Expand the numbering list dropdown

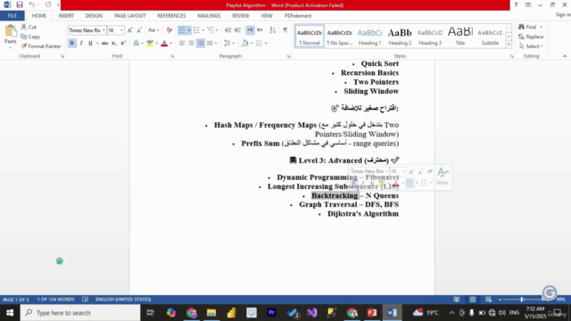(203, 30)
